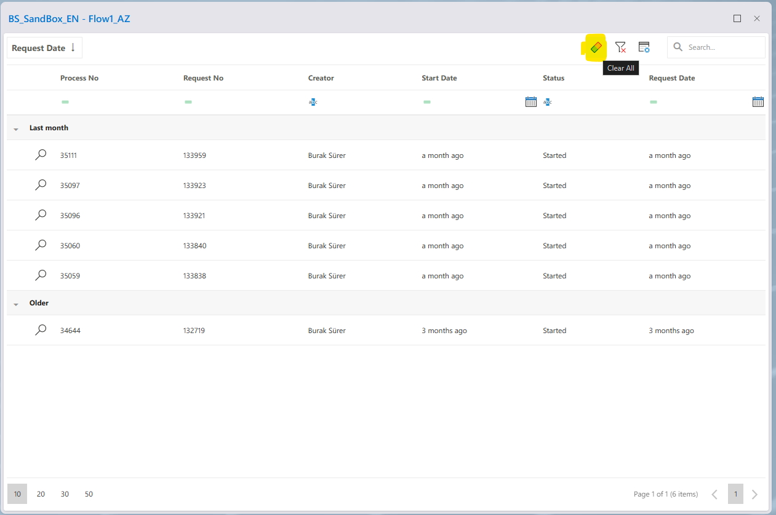Go to page 1 in pager
Viewport: 776px width, 515px height.
tap(735, 494)
